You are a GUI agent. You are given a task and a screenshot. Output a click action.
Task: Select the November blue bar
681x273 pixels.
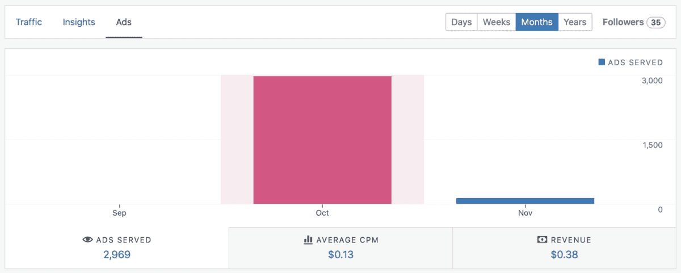(525, 201)
